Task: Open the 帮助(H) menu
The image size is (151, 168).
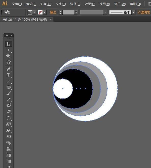Action: (135, 4)
